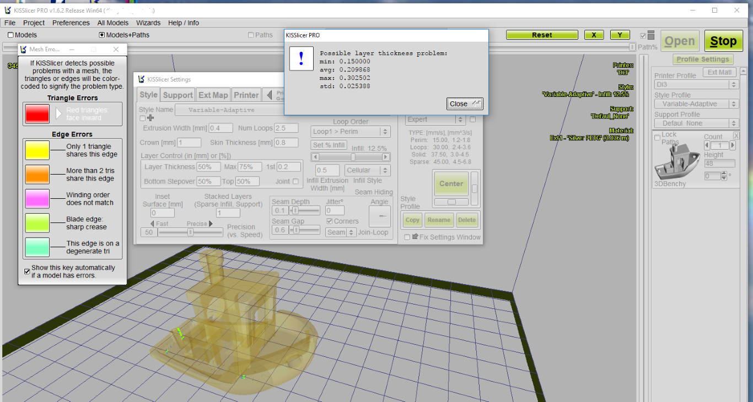The width and height of the screenshot is (753, 402).
Task: Open the Seam join-loop dropdown
Action: [340, 232]
